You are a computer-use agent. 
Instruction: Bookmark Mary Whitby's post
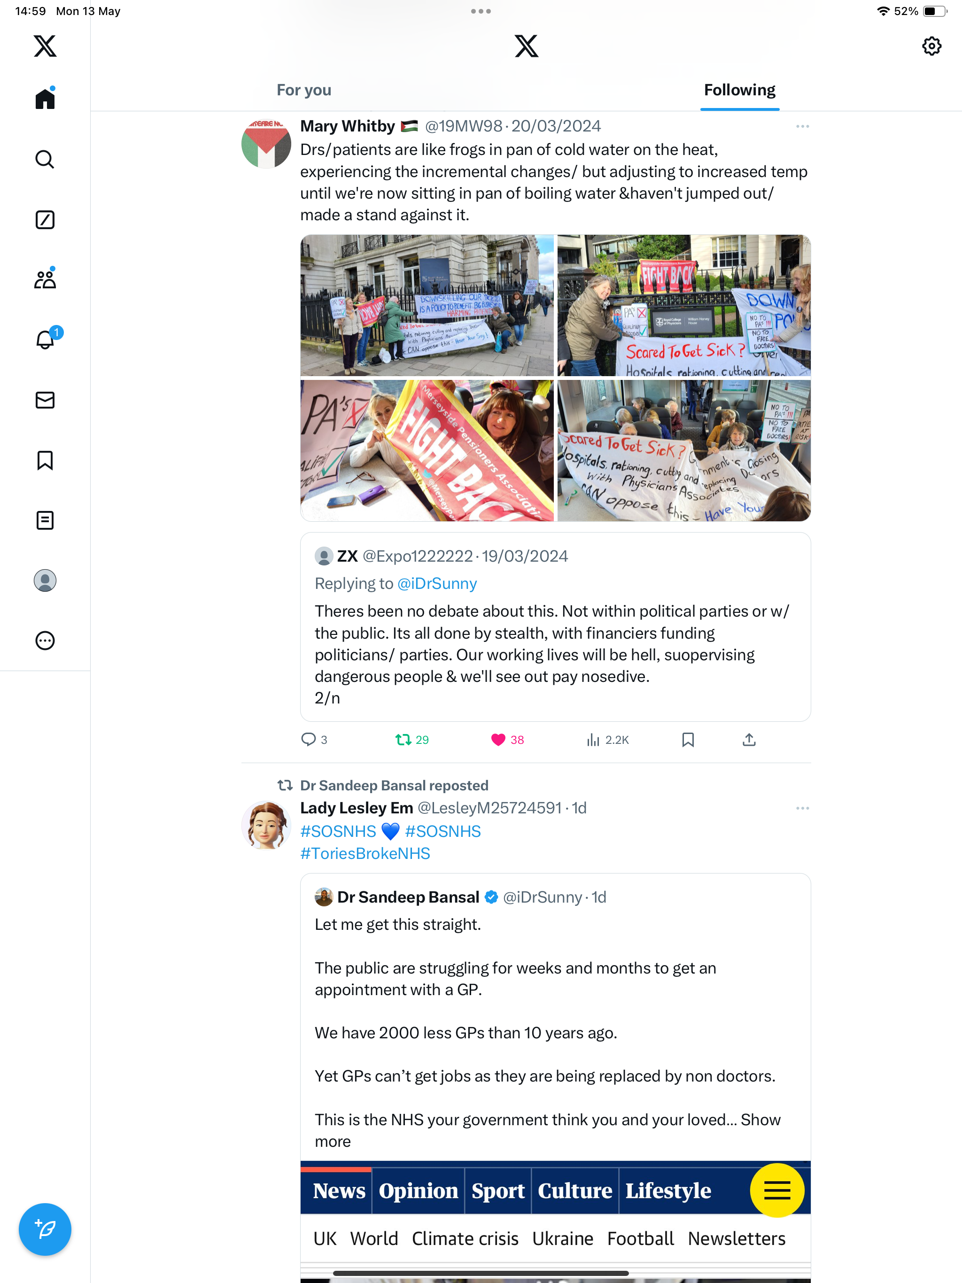[688, 740]
